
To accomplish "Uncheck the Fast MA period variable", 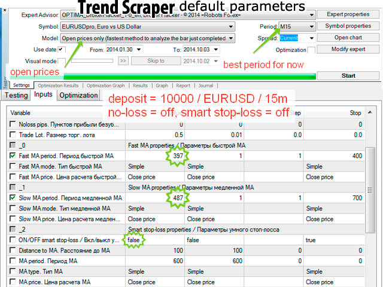I will 13,155.
